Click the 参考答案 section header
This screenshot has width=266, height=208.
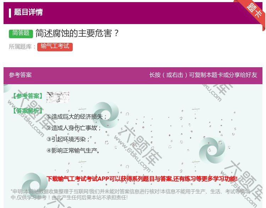20,75
